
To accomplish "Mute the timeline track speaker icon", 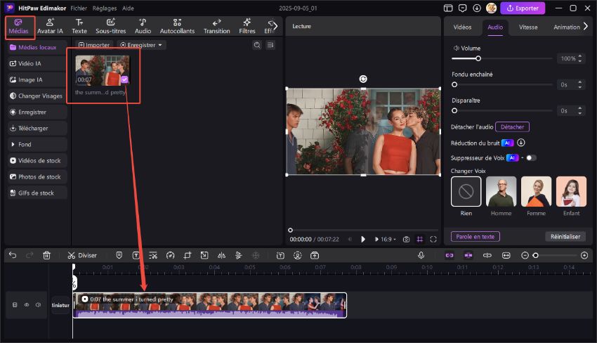I will point(38,305).
